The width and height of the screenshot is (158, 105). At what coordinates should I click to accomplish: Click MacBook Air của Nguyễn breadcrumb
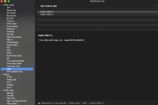[x=54, y=103]
